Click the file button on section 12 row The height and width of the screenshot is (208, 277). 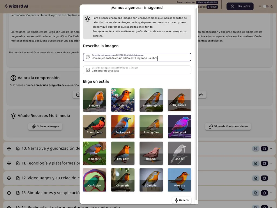pyautogui.click(x=256, y=178)
